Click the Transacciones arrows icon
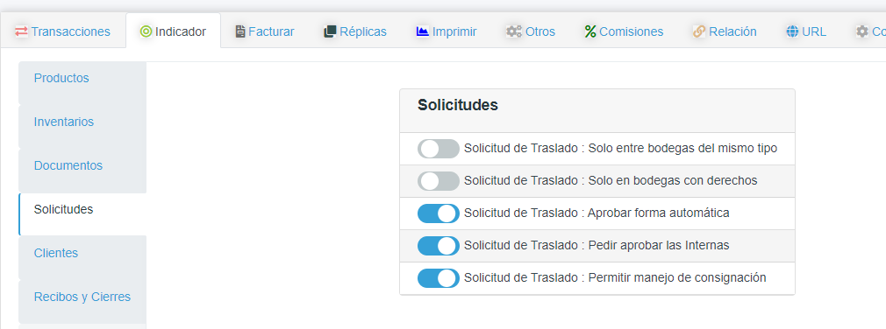The height and width of the screenshot is (329, 886). coord(21,31)
